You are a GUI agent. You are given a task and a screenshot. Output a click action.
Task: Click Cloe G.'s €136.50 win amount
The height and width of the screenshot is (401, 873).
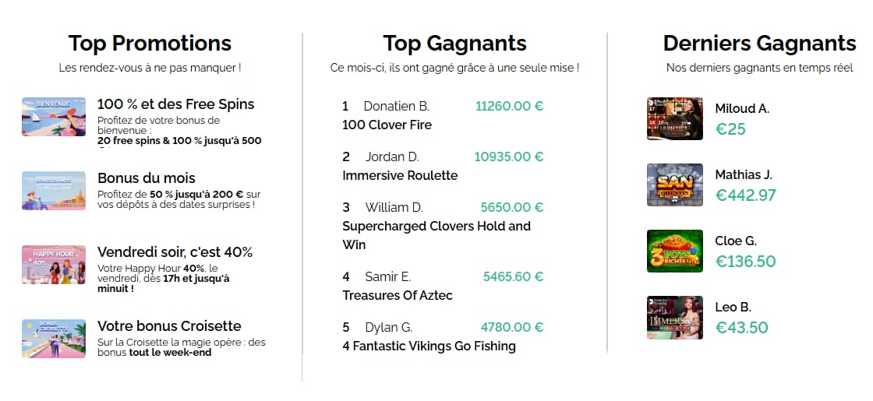click(745, 262)
